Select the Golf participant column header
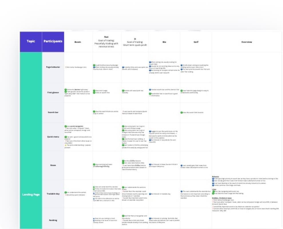 click(x=196, y=42)
